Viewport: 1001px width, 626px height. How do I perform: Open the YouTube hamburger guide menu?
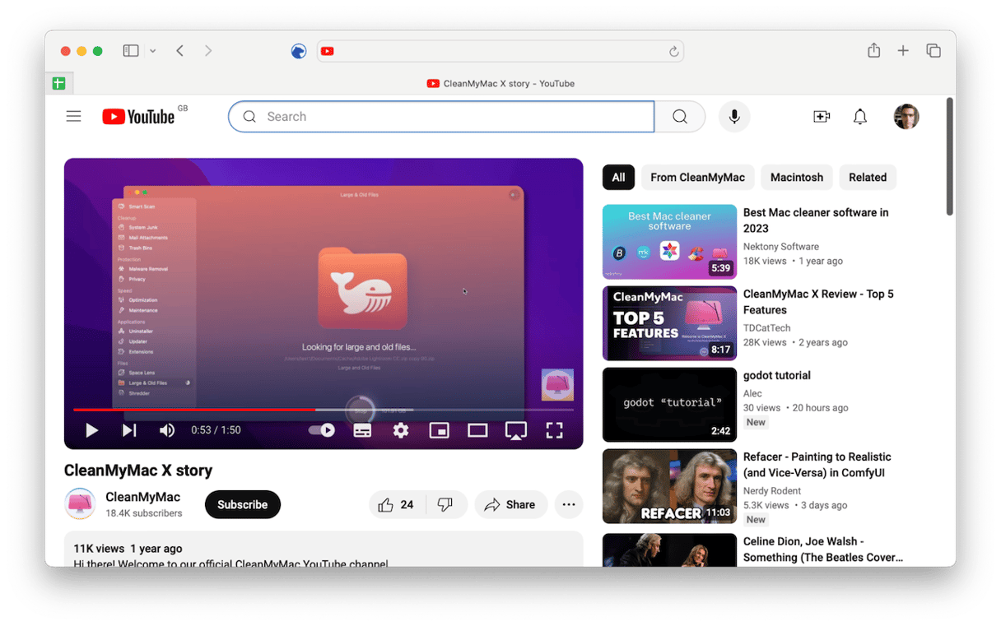pos(73,116)
